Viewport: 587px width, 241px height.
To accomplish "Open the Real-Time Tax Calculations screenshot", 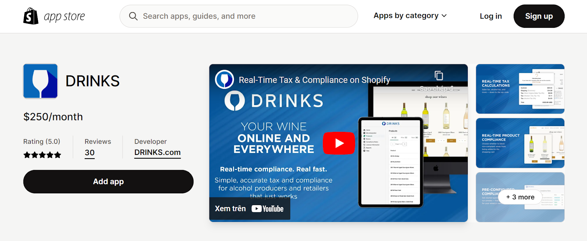I will point(520,89).
